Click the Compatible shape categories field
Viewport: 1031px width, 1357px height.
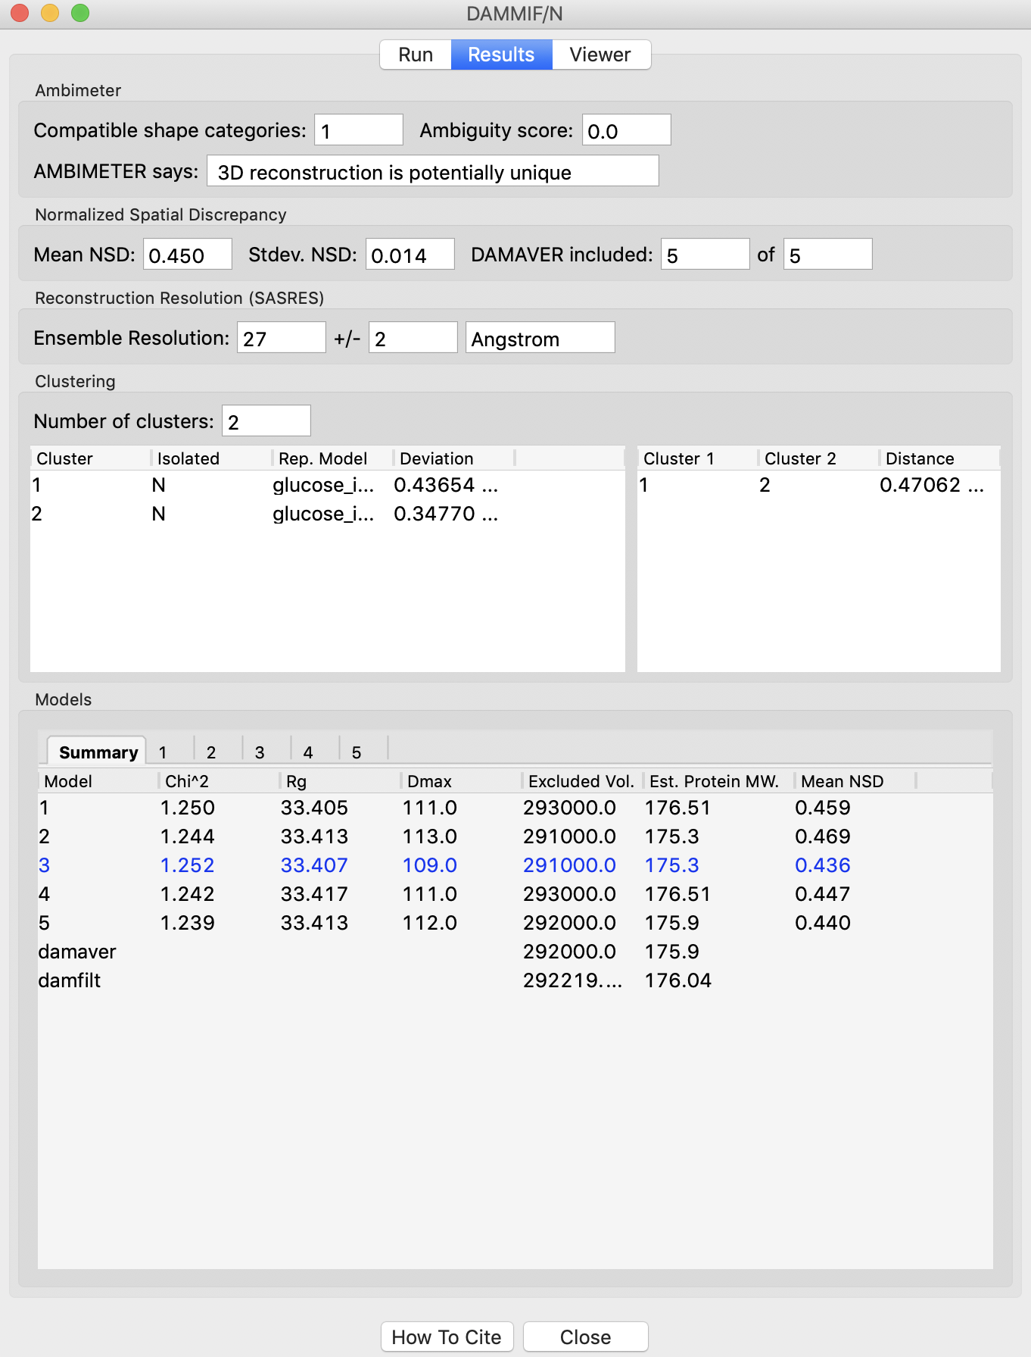pyautogui.click(x=359, y=130)
